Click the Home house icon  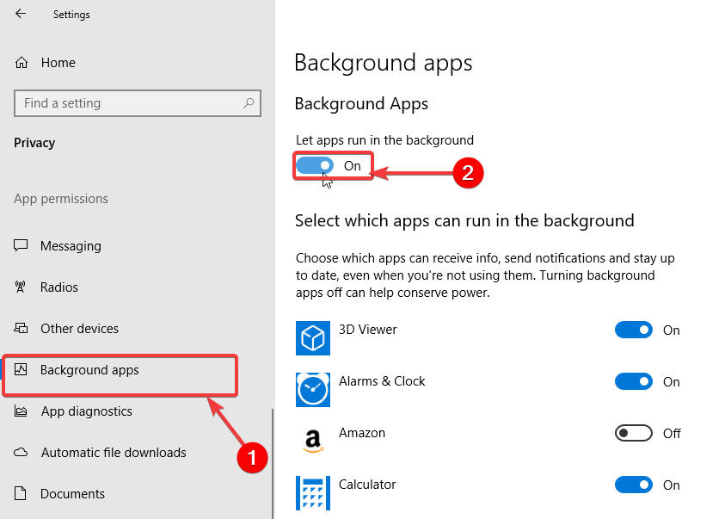point(21,62)
